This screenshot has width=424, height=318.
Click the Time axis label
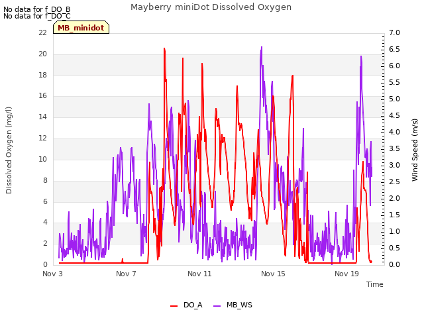coord(375,284)
